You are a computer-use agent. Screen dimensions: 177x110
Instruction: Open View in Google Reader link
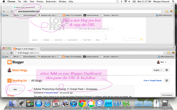(152, 80)
